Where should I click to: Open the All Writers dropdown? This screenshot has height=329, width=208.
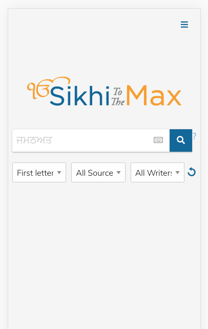coord(157,172)
